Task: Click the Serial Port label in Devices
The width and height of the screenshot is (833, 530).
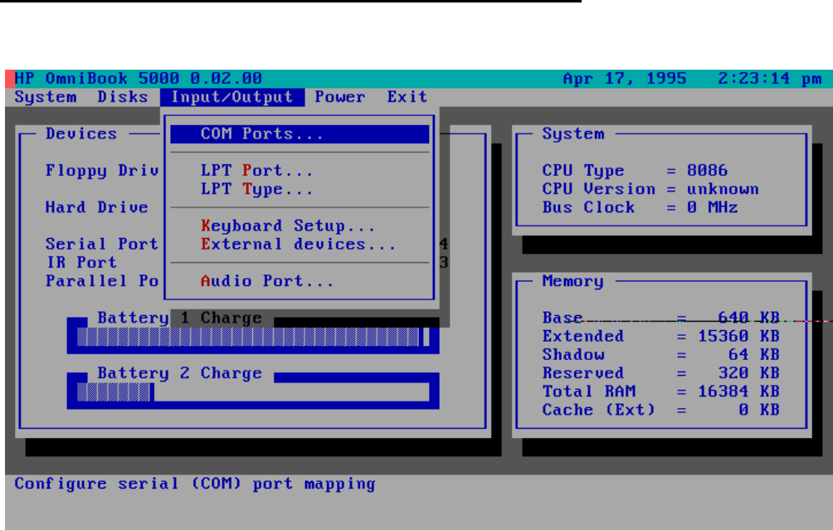Action: (102, 245)
